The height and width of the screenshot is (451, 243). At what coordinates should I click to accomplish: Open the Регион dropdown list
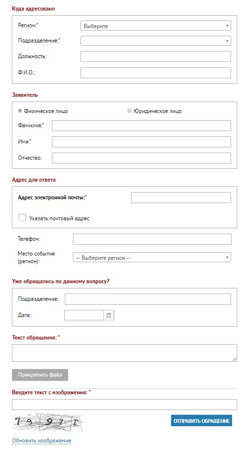pyautogui.click(x=156, y=26)
